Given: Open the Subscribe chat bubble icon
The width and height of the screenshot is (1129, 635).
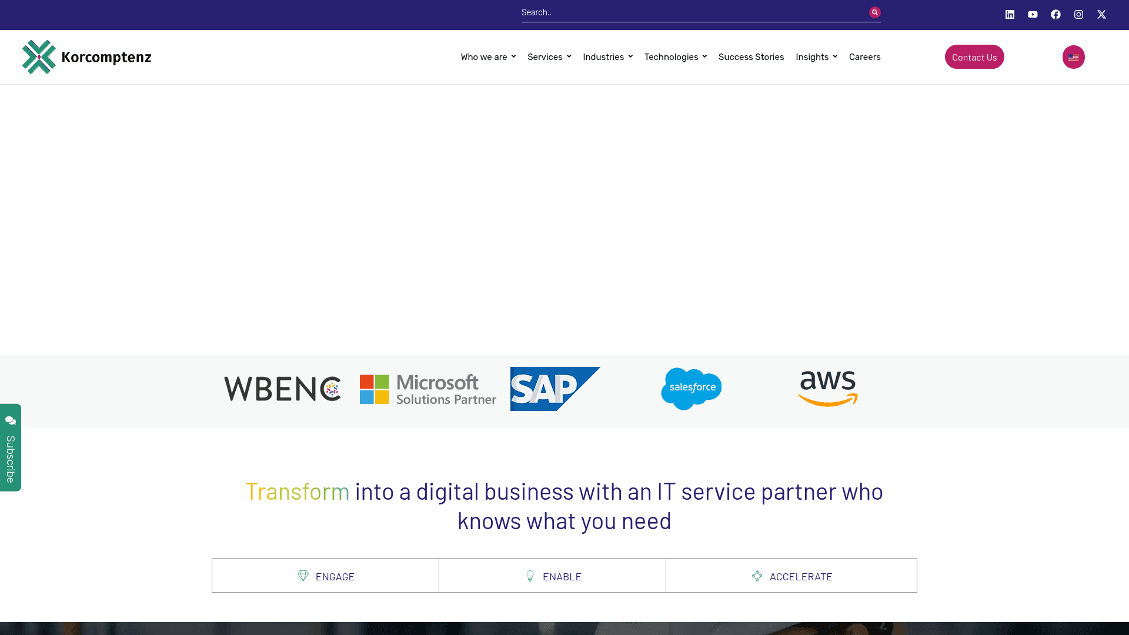Looking at the screenshot, I should (11, 420).
